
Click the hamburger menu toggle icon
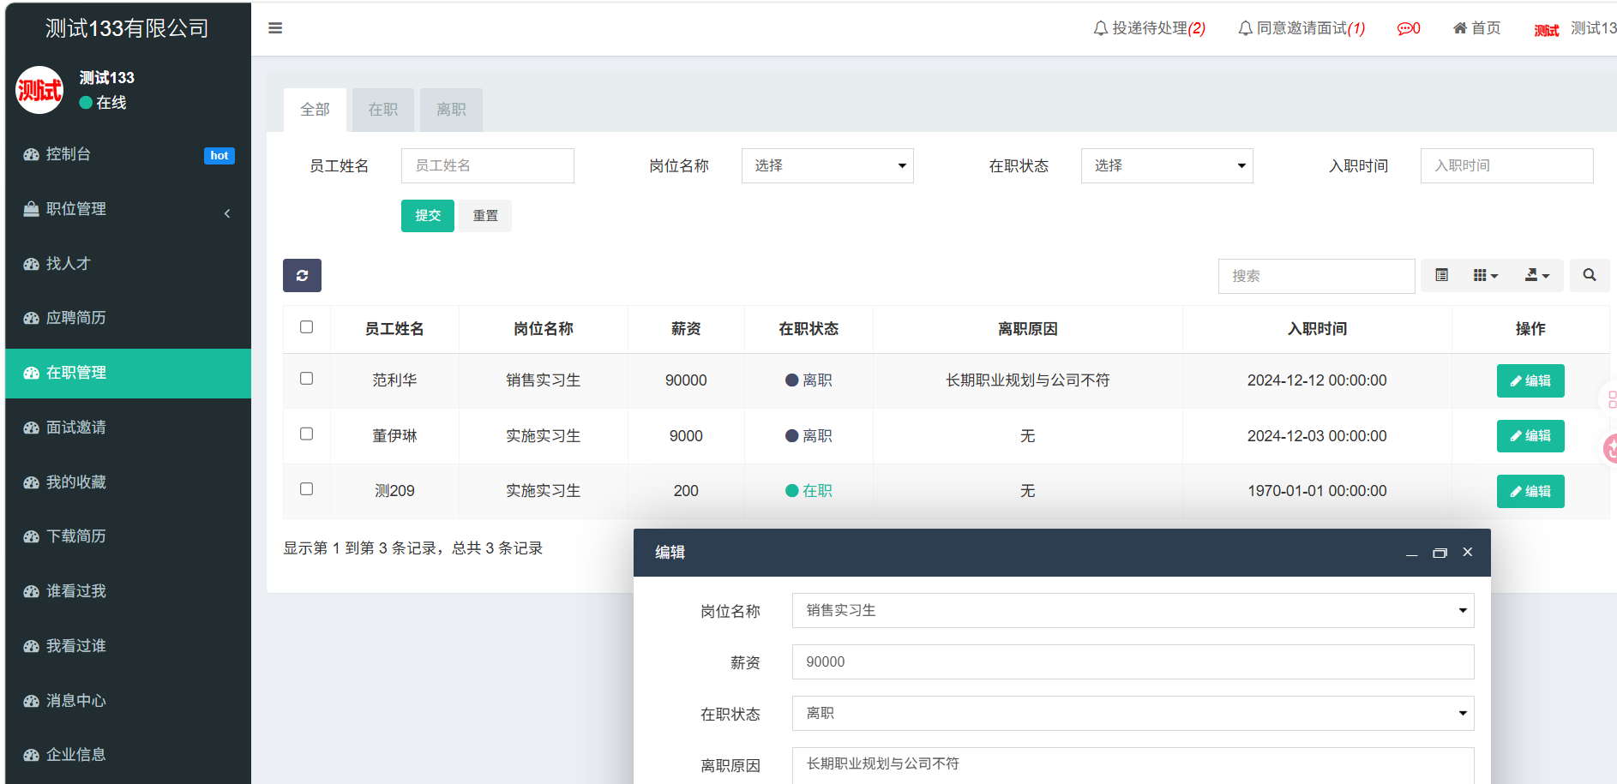(x=275, y=28)
